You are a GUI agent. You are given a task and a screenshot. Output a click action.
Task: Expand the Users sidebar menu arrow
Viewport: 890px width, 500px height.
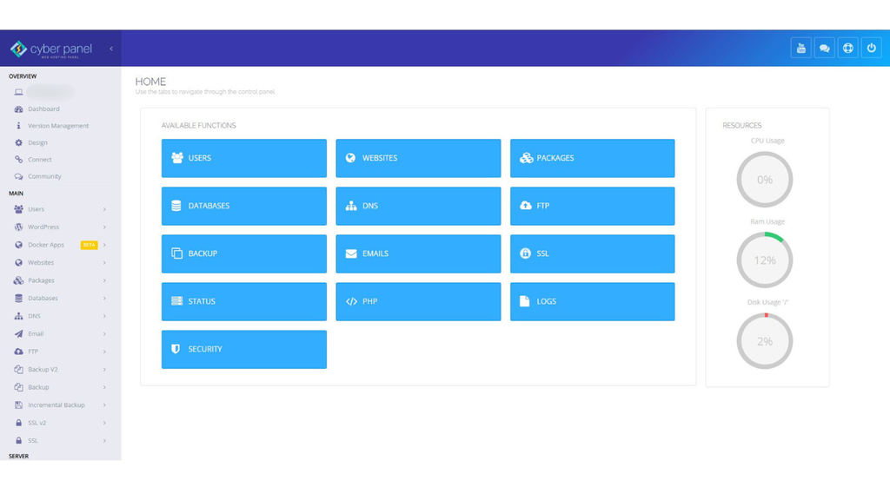pos(104,209)
